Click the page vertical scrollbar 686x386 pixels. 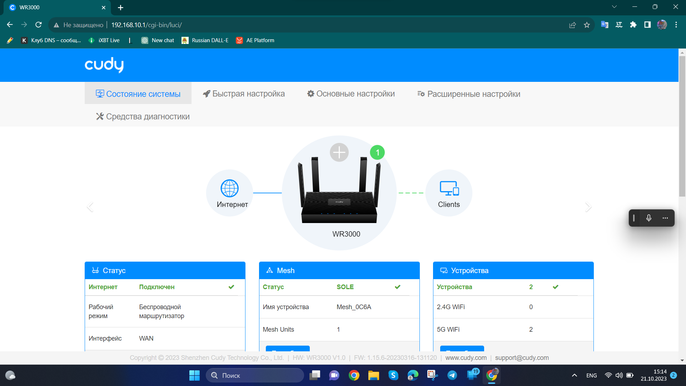[682, 127]
